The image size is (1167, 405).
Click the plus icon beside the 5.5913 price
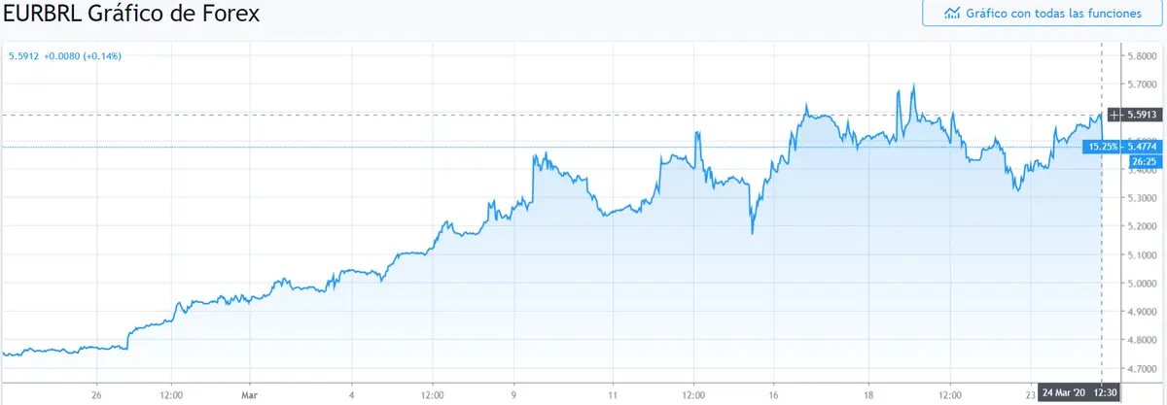pyautogui.click(x=1114, y=115)
